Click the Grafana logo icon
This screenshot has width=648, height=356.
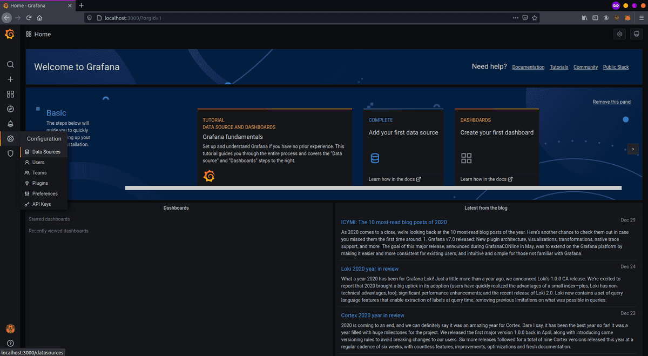coord(9,33)
